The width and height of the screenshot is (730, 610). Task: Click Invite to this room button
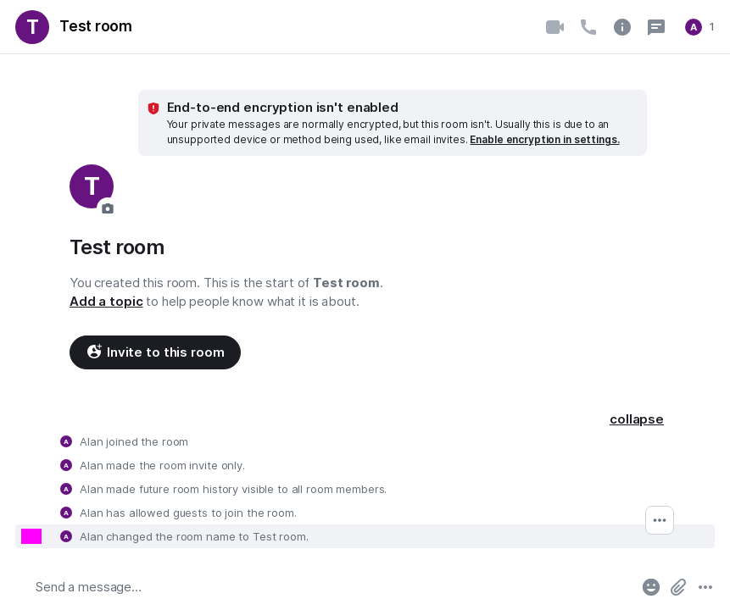pyautogui.click(x=155, y=352)
